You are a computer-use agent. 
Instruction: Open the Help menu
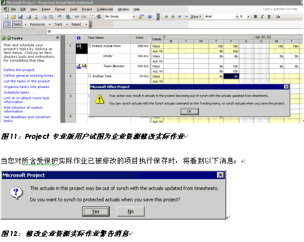[x=136, y=9]
